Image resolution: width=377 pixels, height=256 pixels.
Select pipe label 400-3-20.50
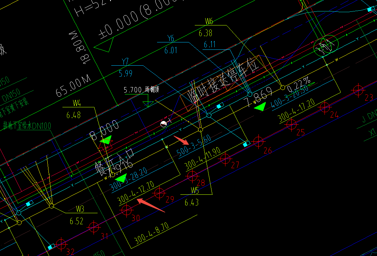[x=289, y=96]
